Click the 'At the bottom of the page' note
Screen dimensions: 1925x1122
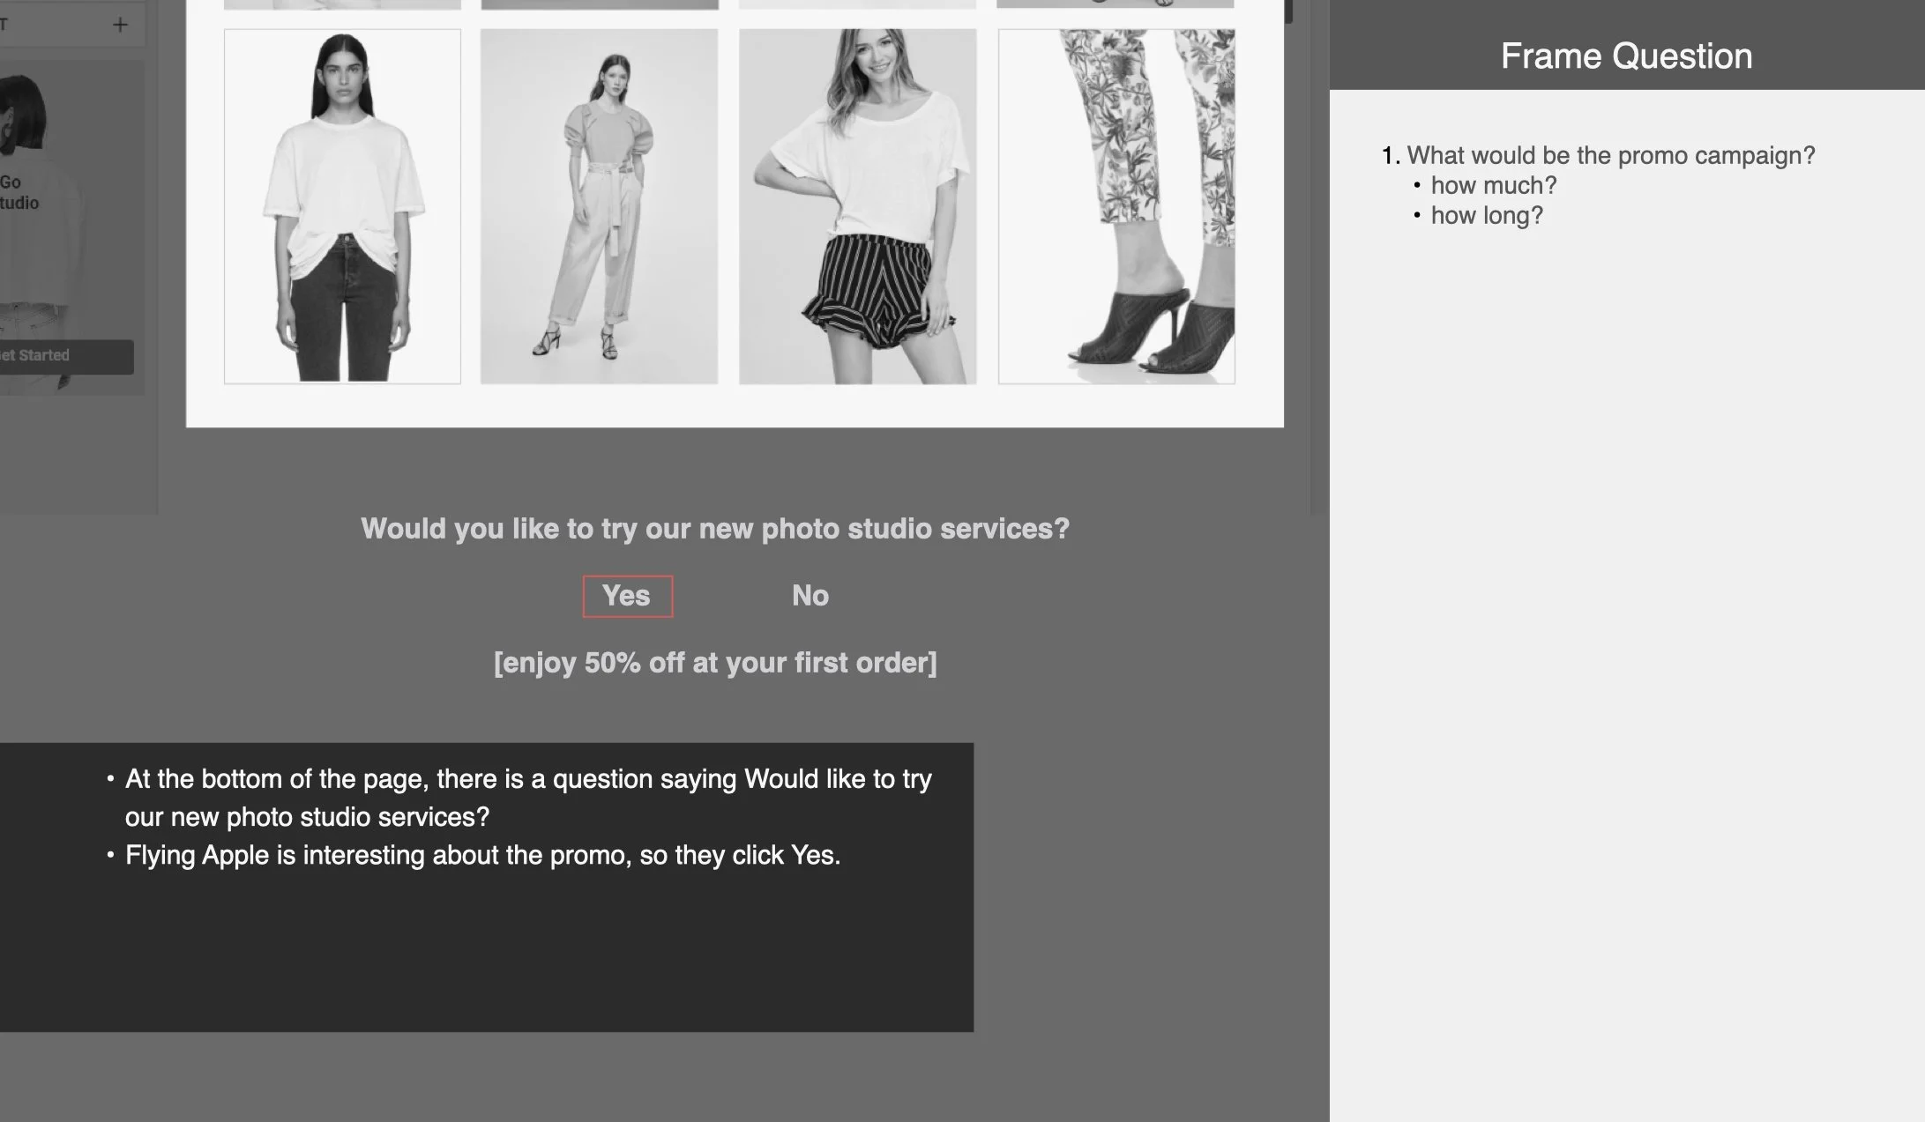click(x=528, y=798)
